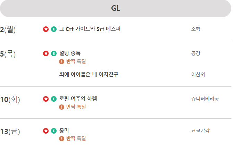
Task: Select the GL category tab
Action: (116, 8)
